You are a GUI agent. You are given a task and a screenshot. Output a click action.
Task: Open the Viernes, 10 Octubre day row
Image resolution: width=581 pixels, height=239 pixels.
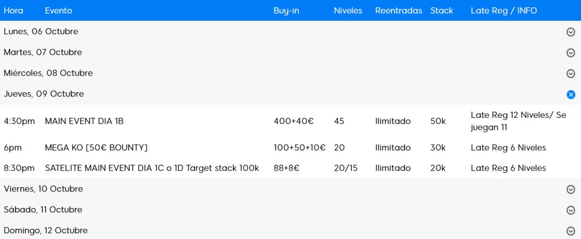point(44,189)
